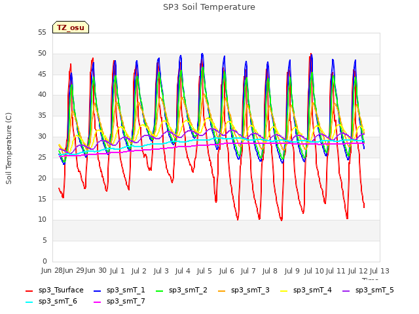
Task: Click the Jul 10 x-axis tick label
Action: [314, 271]
